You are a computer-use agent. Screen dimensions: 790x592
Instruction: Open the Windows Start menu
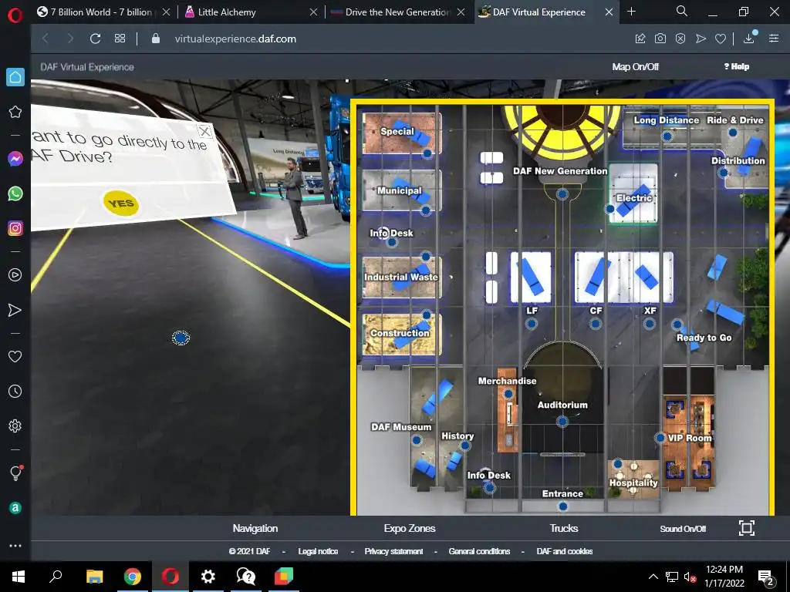coord(19,577)
